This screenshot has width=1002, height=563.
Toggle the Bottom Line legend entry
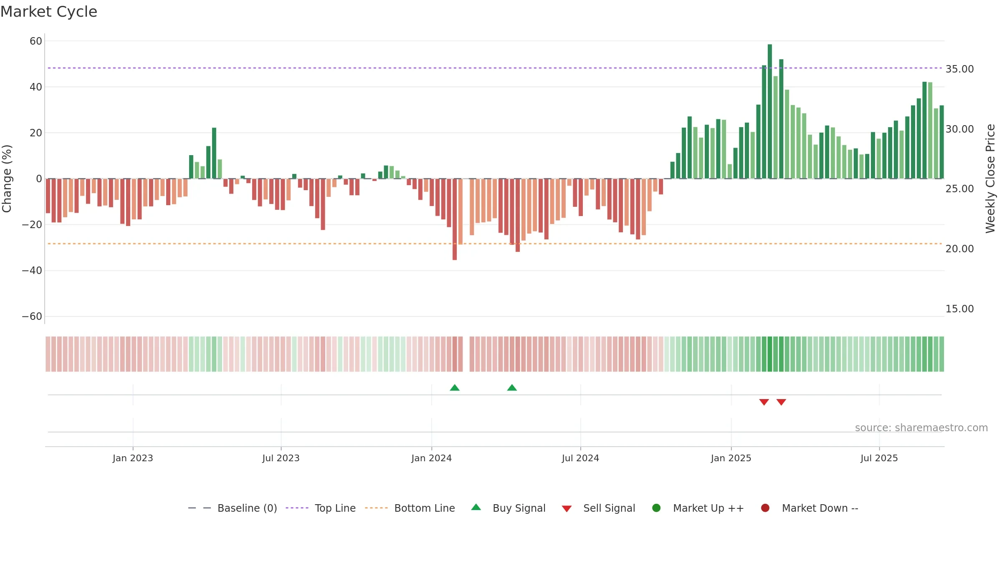point(410,508)
